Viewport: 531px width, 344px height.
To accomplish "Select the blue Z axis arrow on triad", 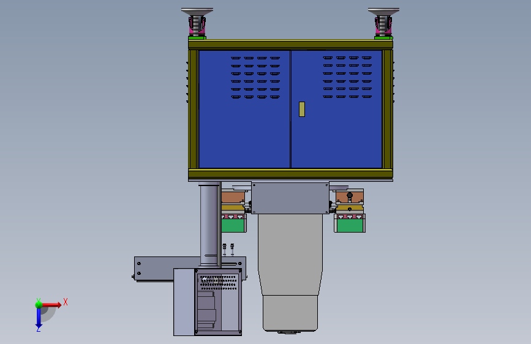I will click(x=38, y=318).
